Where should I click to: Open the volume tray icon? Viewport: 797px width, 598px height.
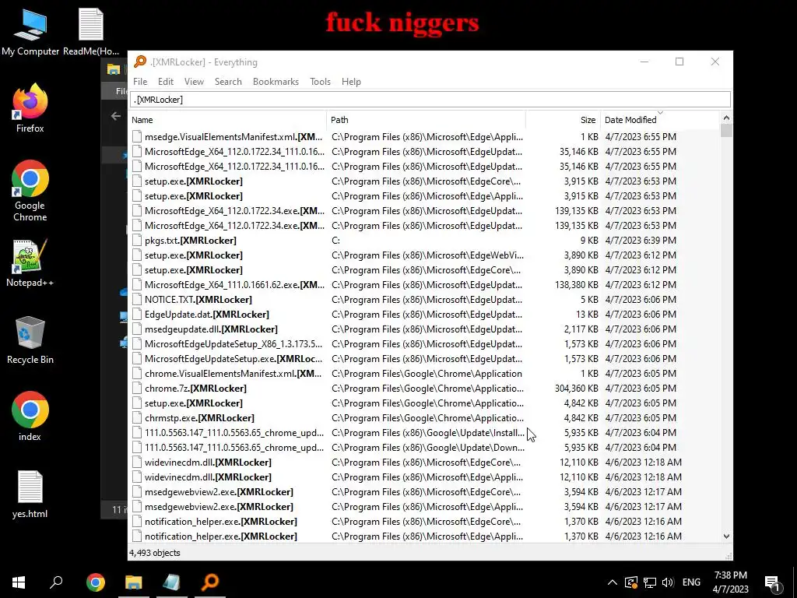click(x=668, y=582)
